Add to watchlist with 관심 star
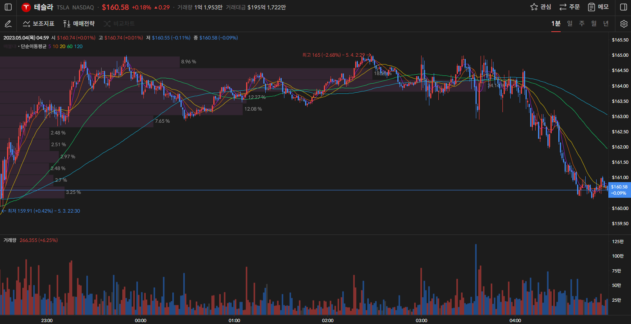 [540, 7]
